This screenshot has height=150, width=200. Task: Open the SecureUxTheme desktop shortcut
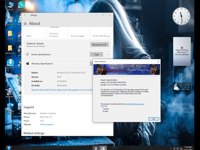point(21,6)
